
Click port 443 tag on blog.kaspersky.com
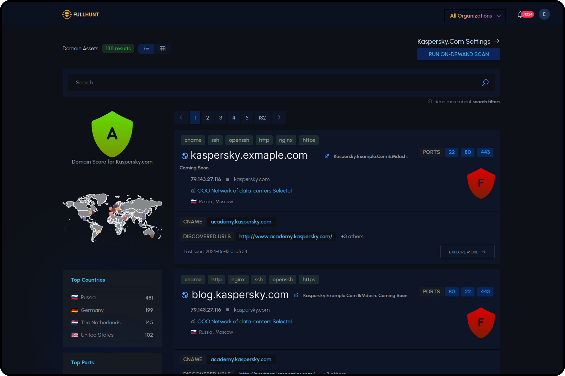(485, 292)
